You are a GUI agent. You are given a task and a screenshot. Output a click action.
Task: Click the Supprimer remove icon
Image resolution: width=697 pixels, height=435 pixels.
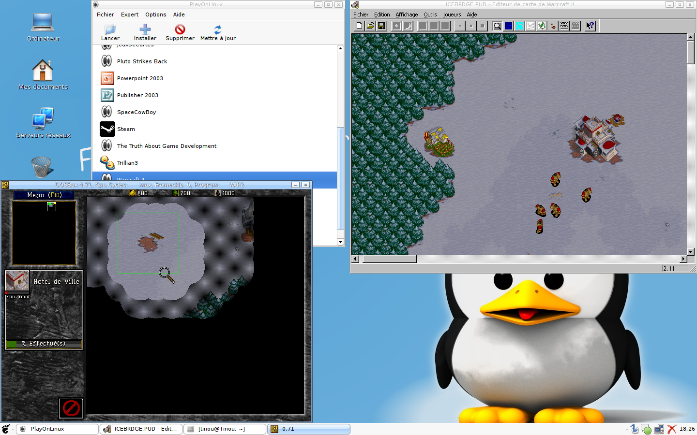point(180,29)
